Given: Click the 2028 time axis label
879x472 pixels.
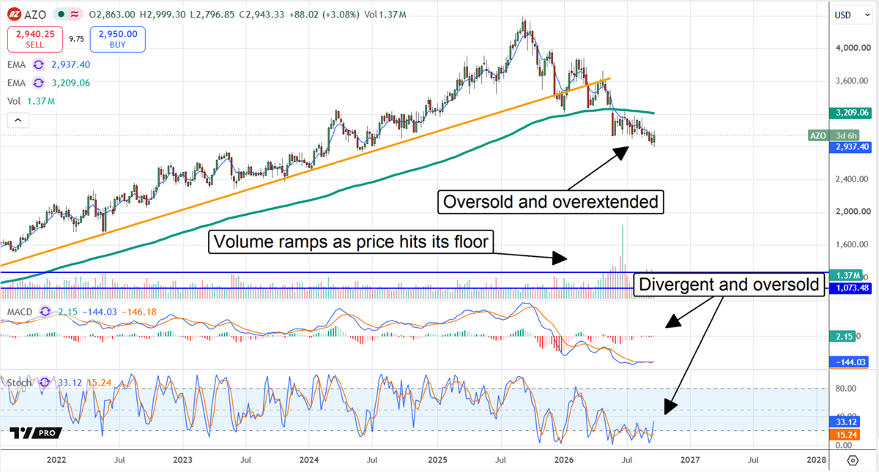Looking at the screenshot, I should (815, 460).
